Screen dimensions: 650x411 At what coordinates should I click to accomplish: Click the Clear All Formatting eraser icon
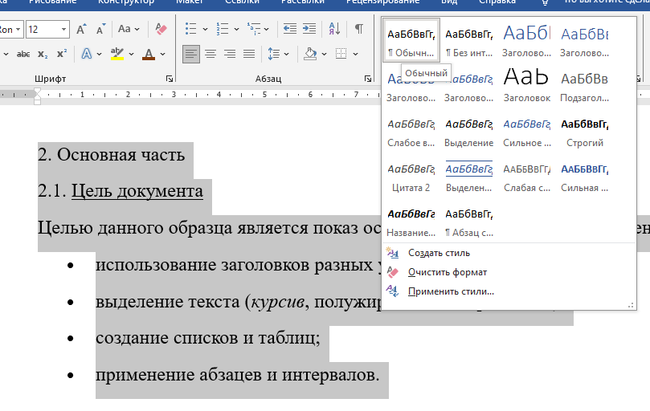(161, 30)
